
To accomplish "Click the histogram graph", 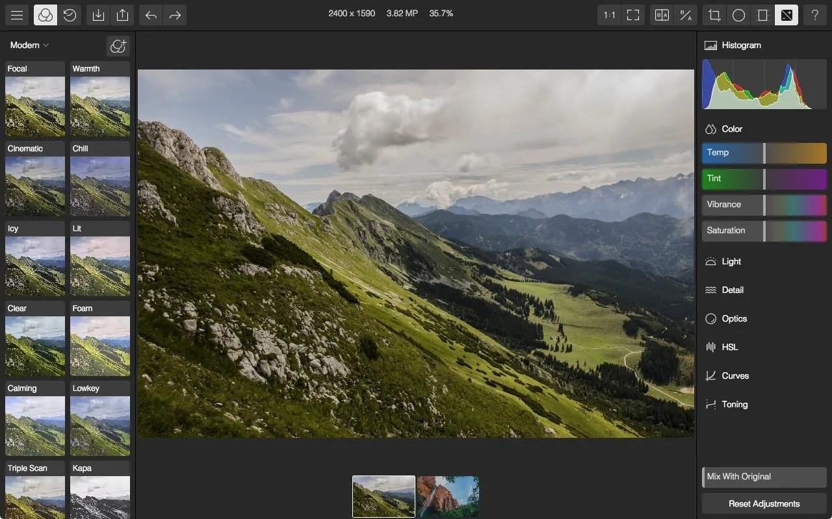I will click(764, 84).
